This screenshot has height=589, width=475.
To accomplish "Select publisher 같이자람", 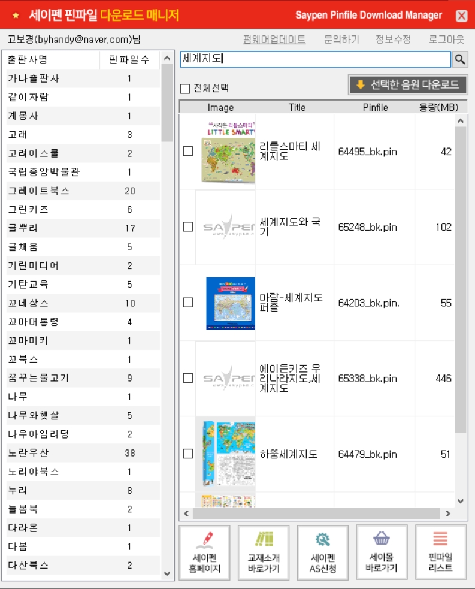I will click(83, 97).
